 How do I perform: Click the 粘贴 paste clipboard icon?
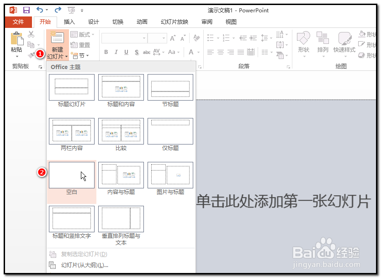(17, 39)
